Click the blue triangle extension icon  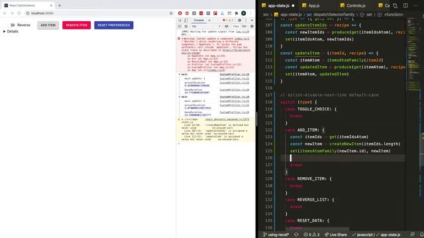click(x=223, y=13)
